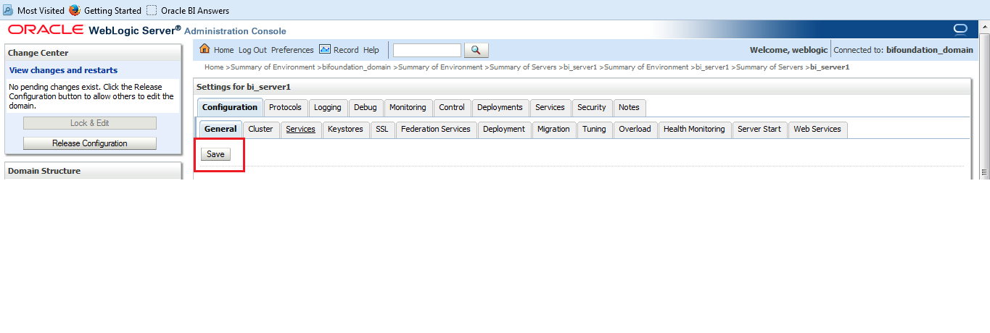990x333 pixels.
Task: Select the General subtab
Action: coord(220,129)
